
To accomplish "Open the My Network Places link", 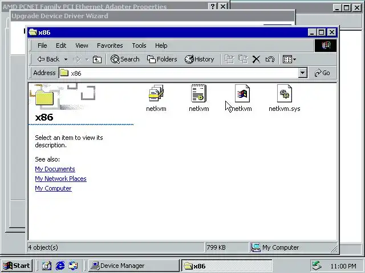I will pyautogui.click(x=60, y=179).
